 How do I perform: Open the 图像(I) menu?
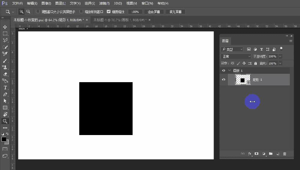click(46, 3)
